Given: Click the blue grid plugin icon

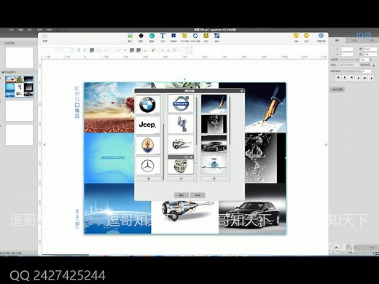Looking at the screenshot, I should pyautogui.click(x=216, y=36).
